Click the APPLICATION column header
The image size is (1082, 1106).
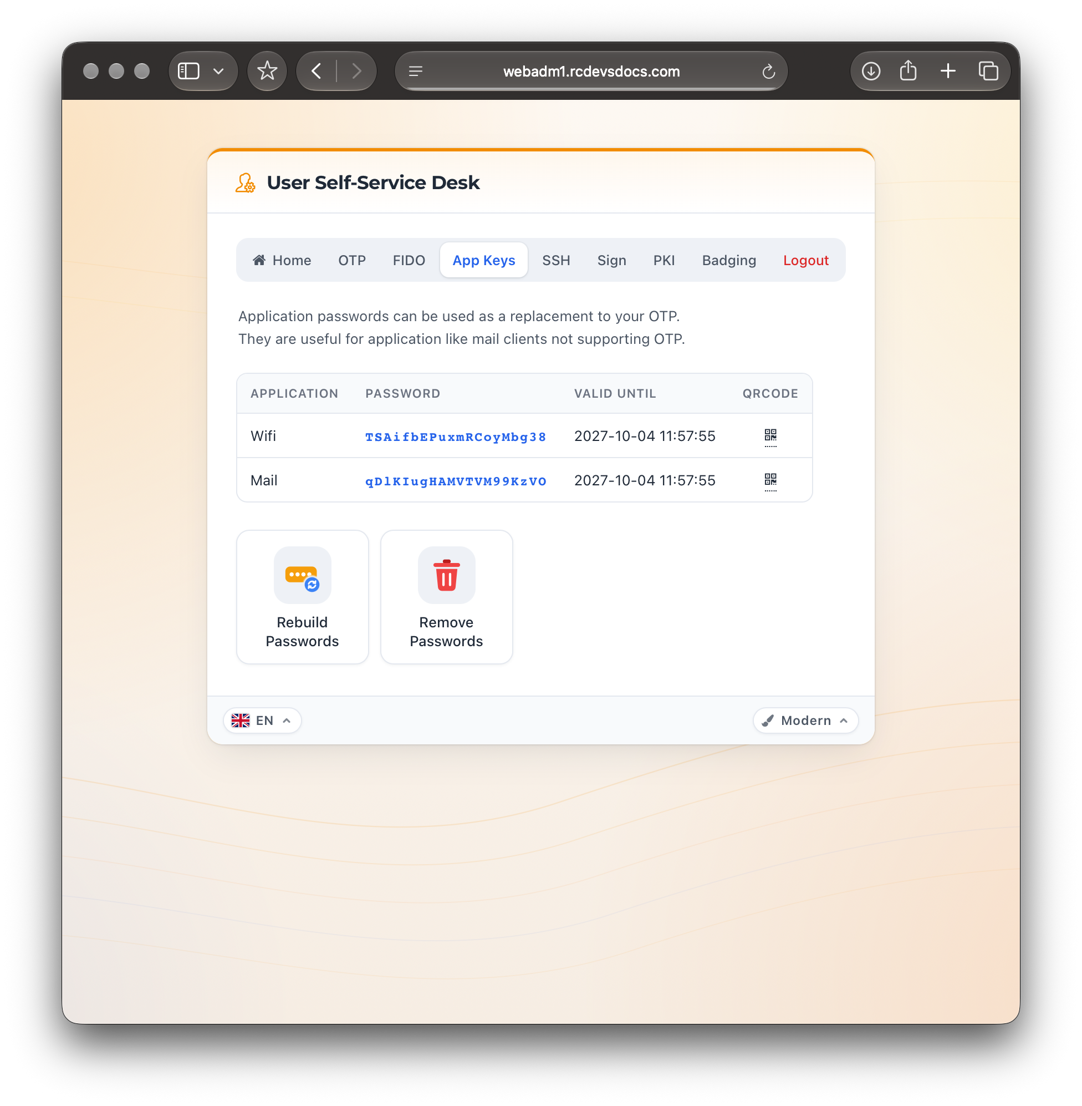pyautogui.click(x=294, y=393)
